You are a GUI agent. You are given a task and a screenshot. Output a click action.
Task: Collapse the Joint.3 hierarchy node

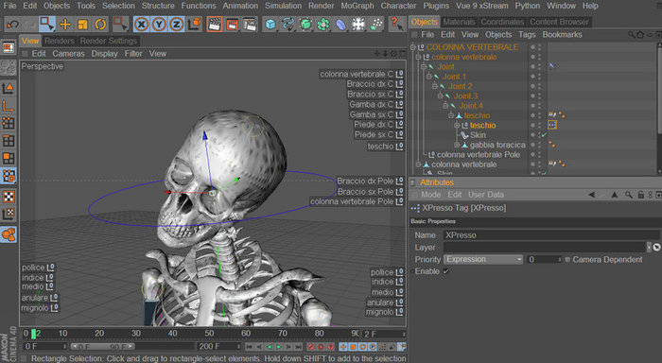(x=441, y=95)
